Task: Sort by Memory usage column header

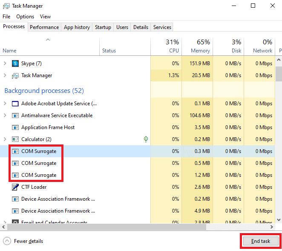Action: 197,46
